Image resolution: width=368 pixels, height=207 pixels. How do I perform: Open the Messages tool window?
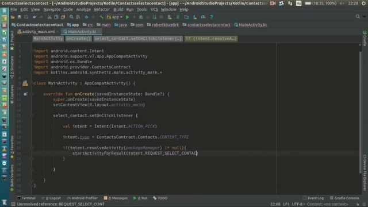pyautogui.click(x=116, y=198)
